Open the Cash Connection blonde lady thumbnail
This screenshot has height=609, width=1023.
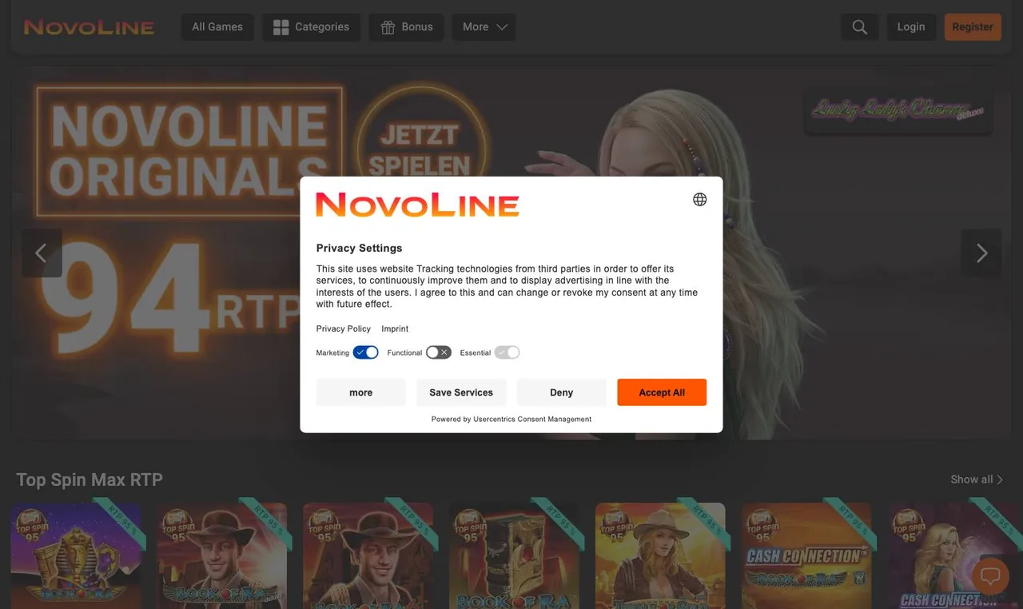(953, 555)
